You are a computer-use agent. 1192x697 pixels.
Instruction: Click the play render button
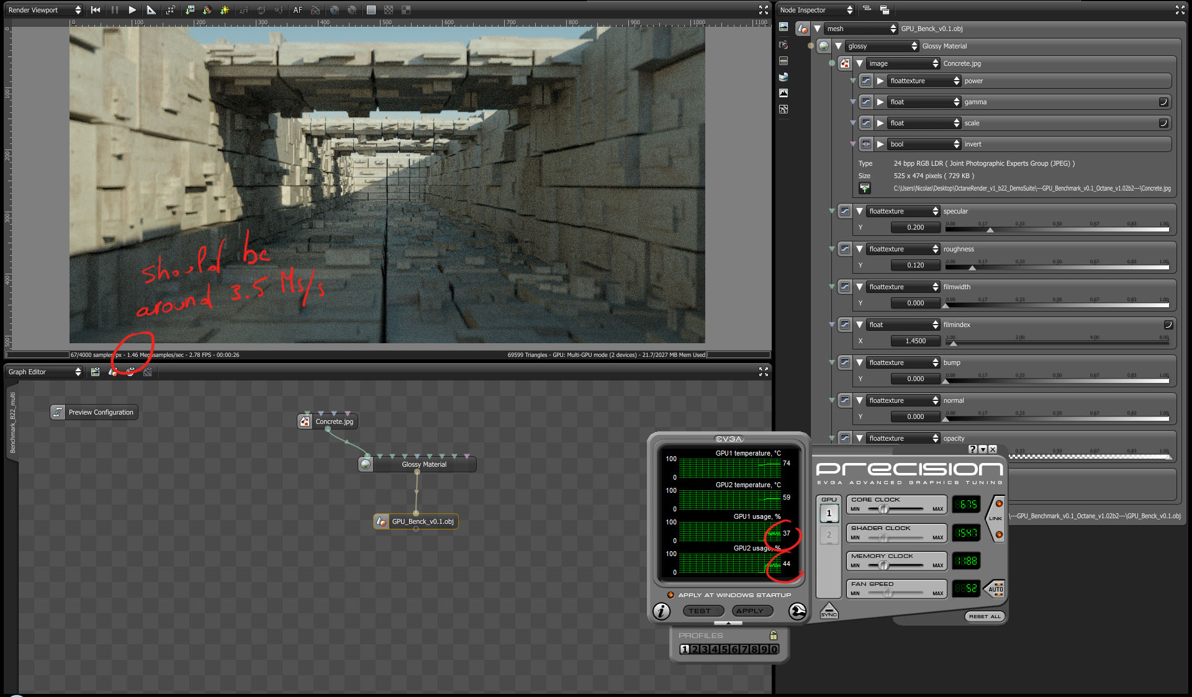click(132, 10)
